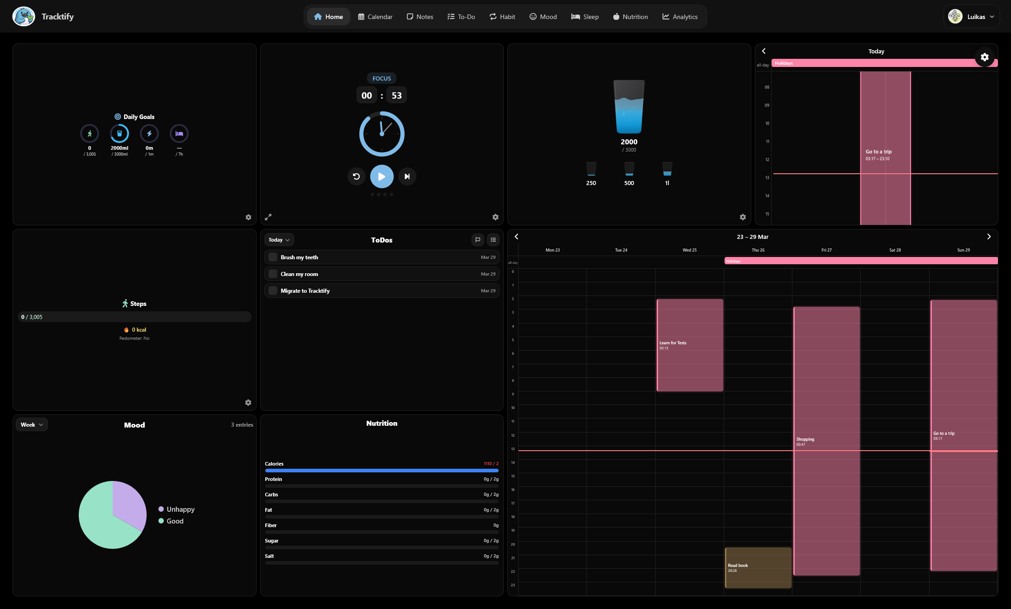This screenshot has width=1011, height=609.
Task: Click the '3 entries' mood text
Action: point(242,424)
